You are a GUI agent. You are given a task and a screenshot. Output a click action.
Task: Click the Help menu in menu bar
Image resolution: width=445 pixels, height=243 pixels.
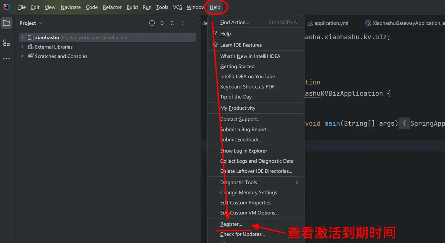pyautogui.click(x=215, y=7)
